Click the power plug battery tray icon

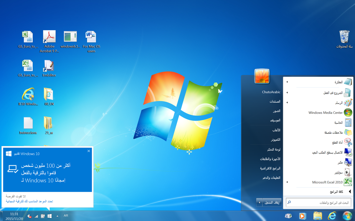click(43, 216)
